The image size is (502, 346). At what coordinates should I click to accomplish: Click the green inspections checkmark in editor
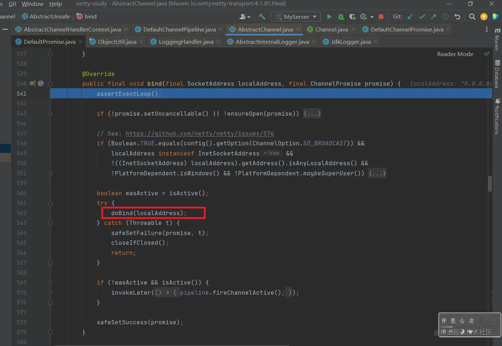click(486, 54)
